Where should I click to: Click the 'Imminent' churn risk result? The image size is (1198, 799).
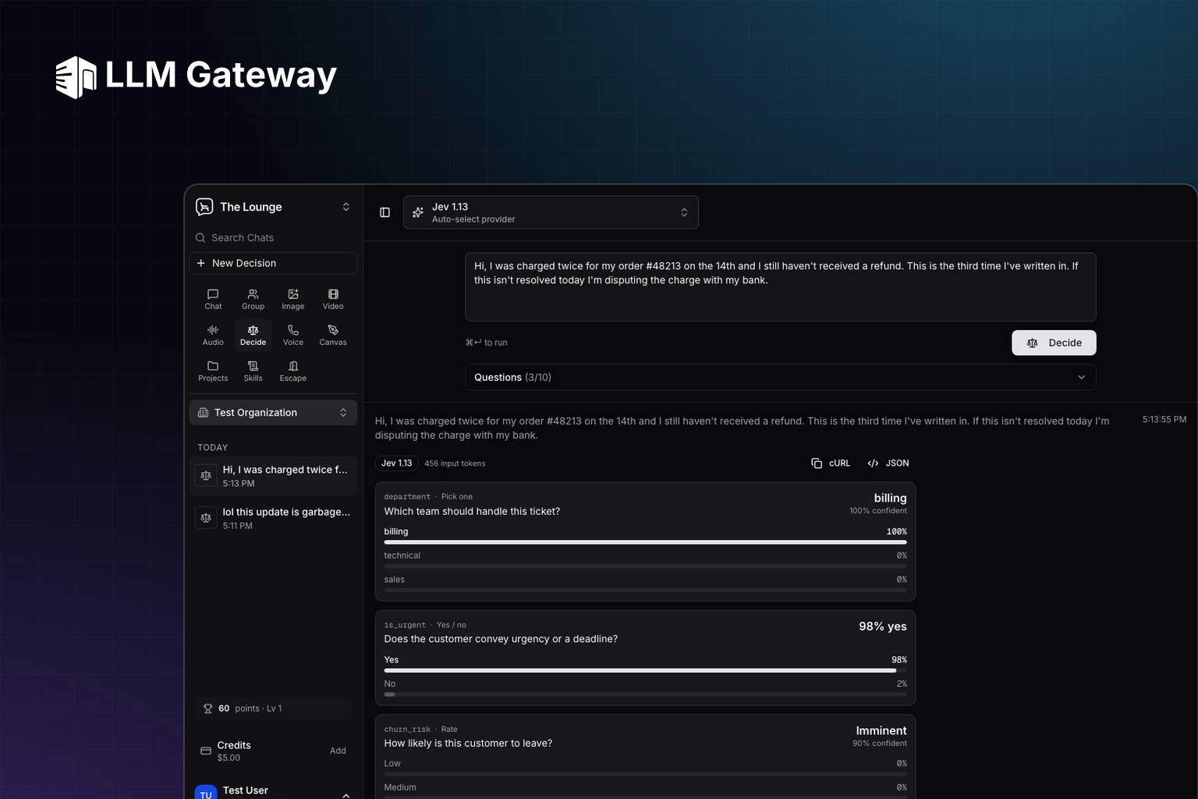pos(881,731)
